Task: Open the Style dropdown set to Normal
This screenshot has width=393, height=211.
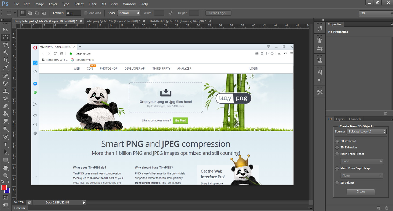Action: [x=129, y=13]
